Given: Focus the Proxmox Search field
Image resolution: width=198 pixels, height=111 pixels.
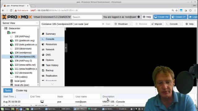Looking at the screenshot, I should pyautogui.click(x=87, y=17).
